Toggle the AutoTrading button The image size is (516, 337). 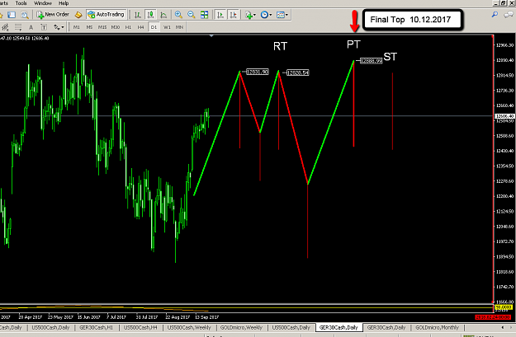106,15
